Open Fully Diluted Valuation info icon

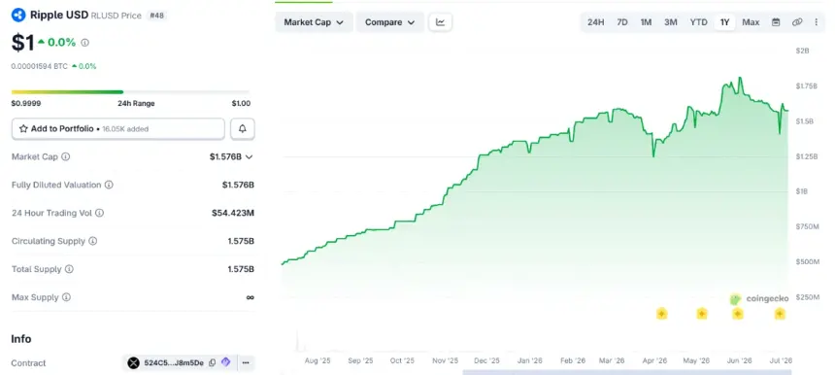pyautogui.click(x=109, y=185)
